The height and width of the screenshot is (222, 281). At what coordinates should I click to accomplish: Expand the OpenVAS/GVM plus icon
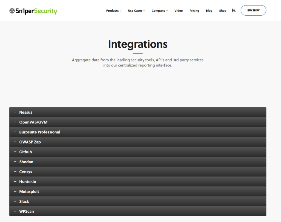click(15, 122)
